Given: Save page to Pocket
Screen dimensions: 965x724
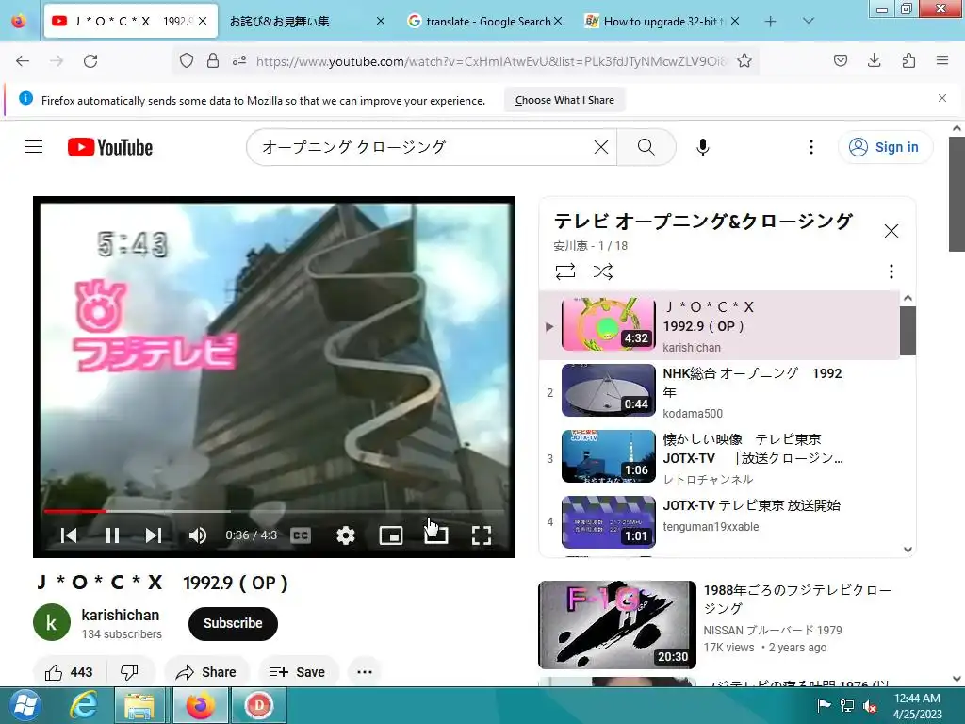Looking at the screenshot, I should pos(840,61).
